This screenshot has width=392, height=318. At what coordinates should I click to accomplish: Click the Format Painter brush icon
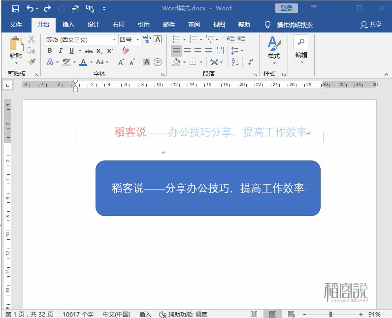pyautogui.click(x=32, y=62)
